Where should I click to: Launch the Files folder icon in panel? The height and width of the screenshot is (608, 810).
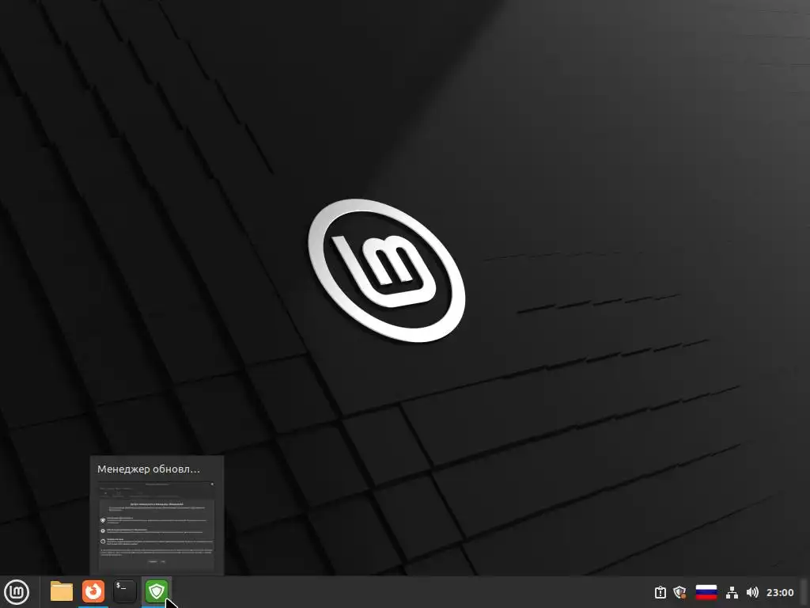coord(62,591)
